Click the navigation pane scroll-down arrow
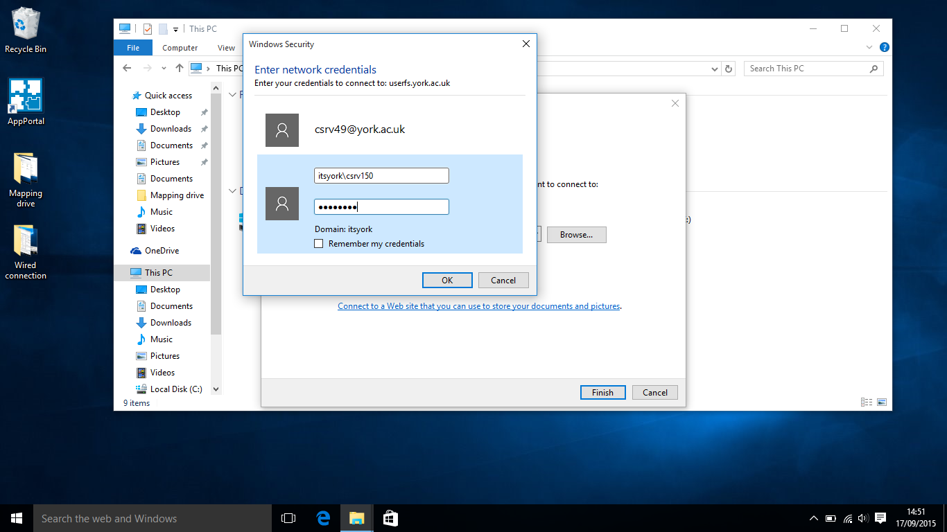The height and width of the screenshot is (532, 947). pyautogui.click(x=216, y=389)
